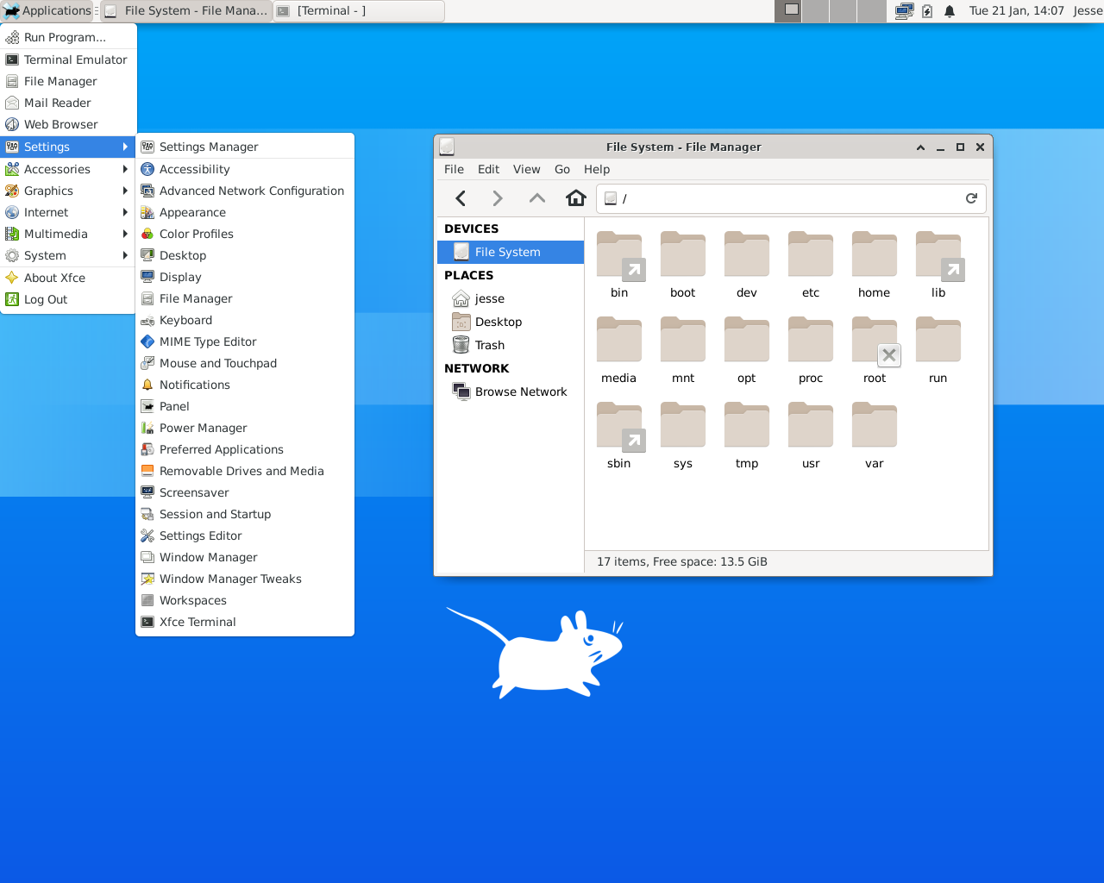
Task: Expand the Internet submenu
Action: tap(68, 212)
